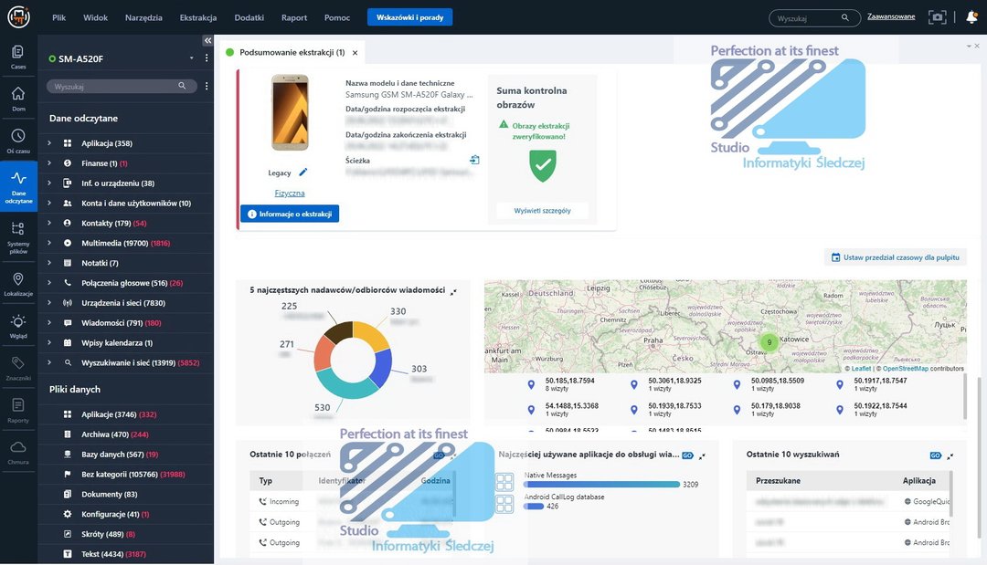This screenshot has width=987, height=565.
Task: Expand the messaging applications usage panel
Action: 703,455
